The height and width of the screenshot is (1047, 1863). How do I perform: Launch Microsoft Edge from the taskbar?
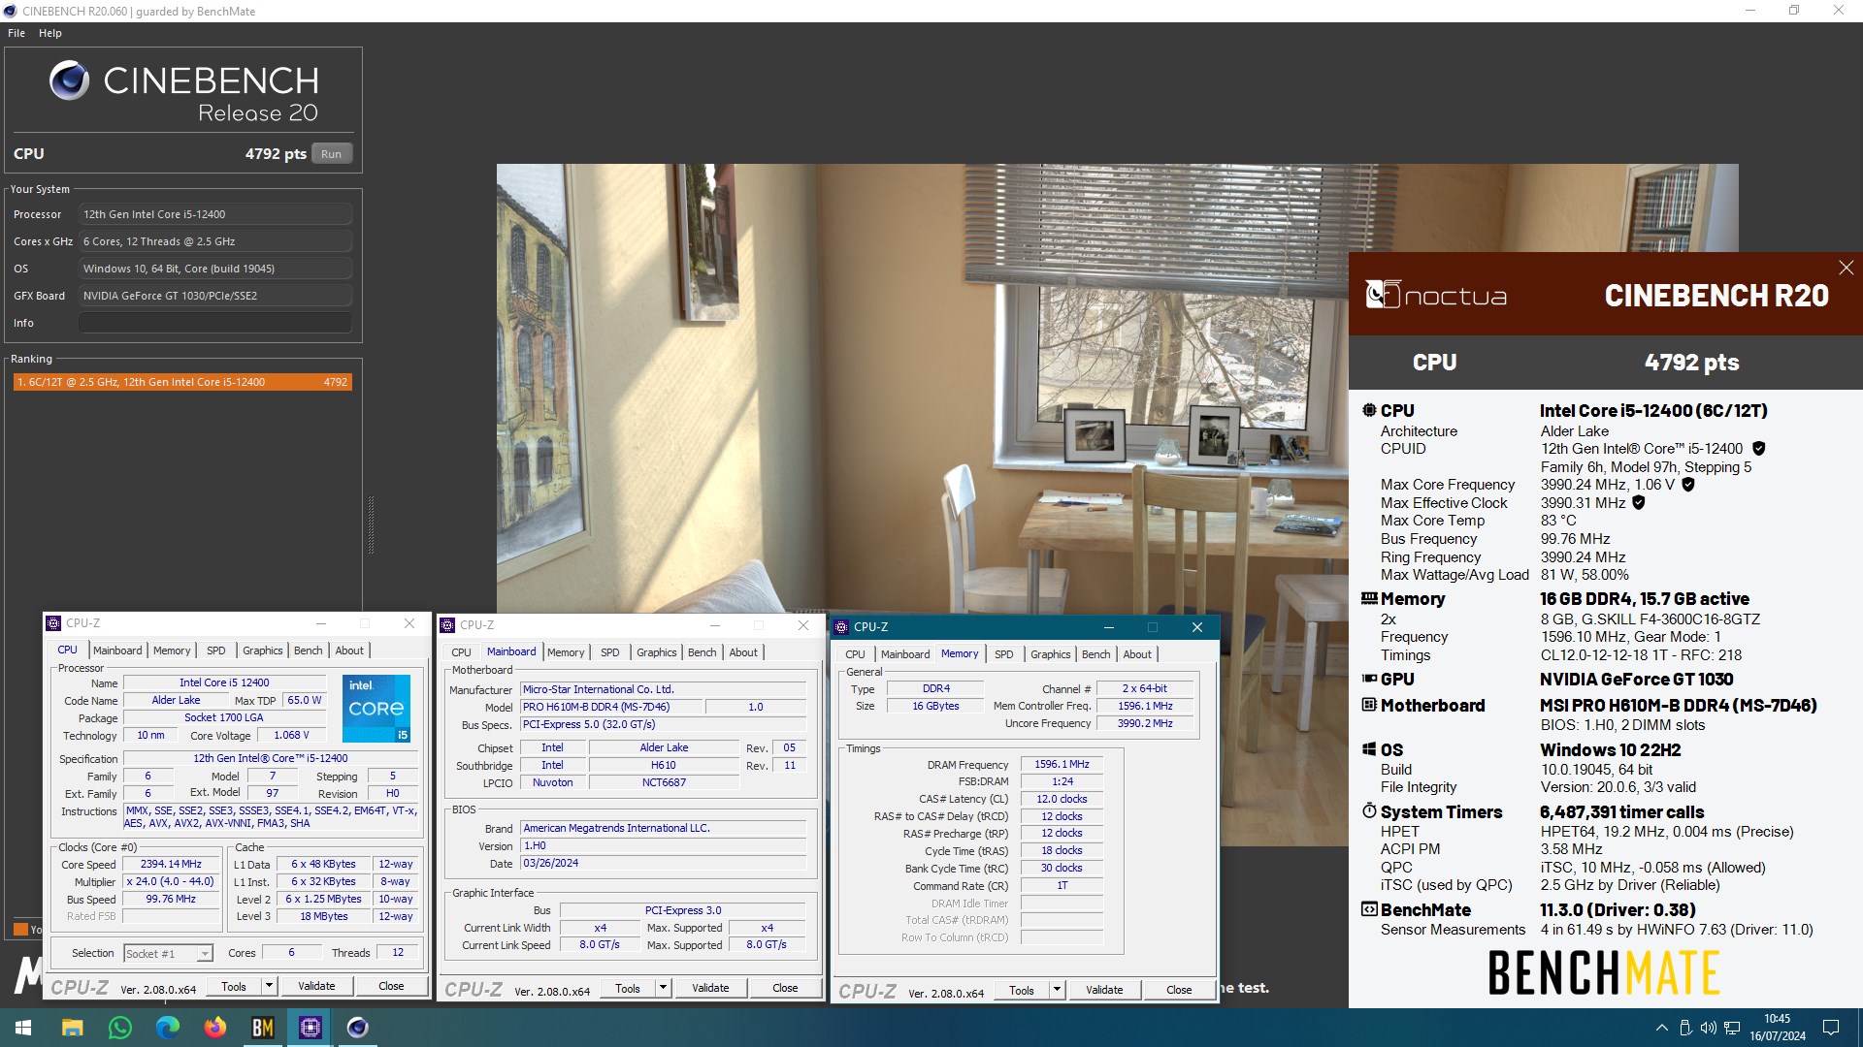point(168,1028)
